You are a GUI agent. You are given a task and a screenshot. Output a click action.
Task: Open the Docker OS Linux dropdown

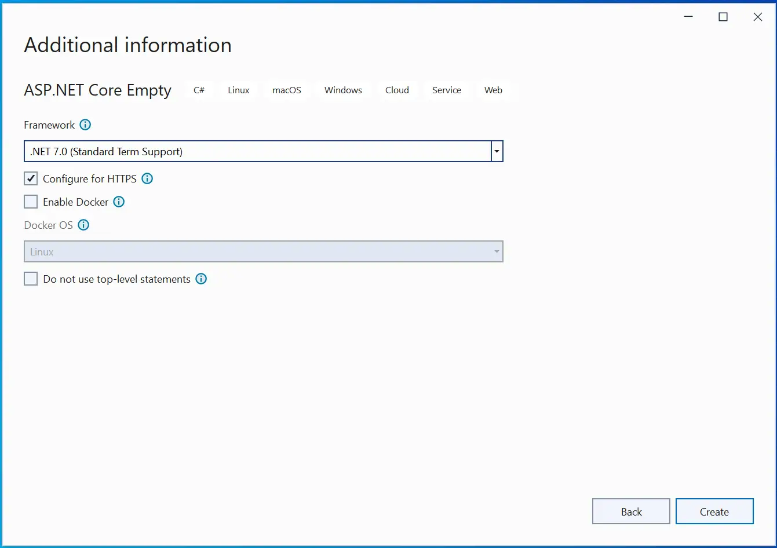263,251
